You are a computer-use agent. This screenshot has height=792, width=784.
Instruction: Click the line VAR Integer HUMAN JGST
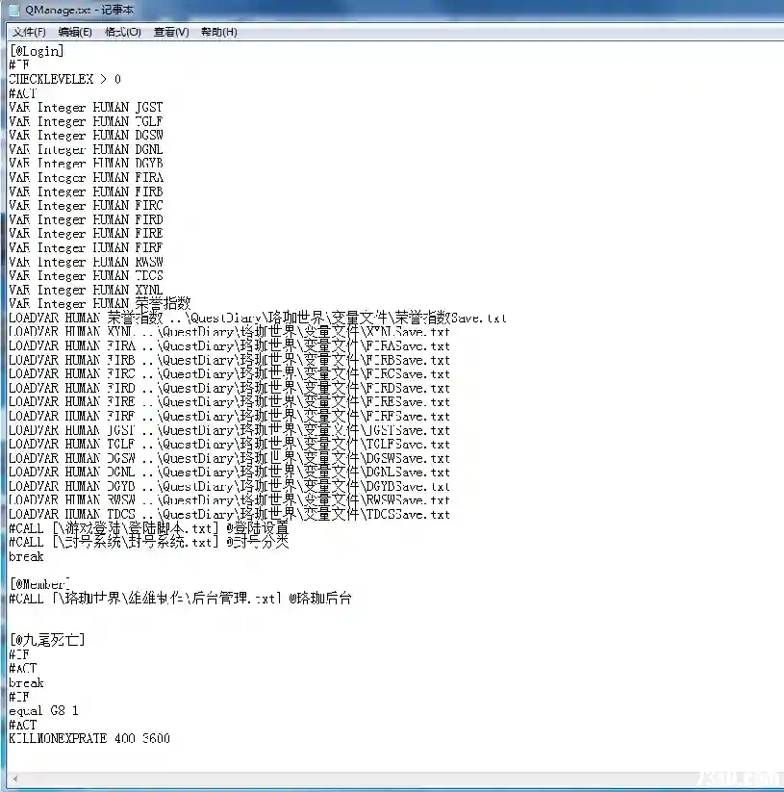pyautogui.click(x=86, y=108)
